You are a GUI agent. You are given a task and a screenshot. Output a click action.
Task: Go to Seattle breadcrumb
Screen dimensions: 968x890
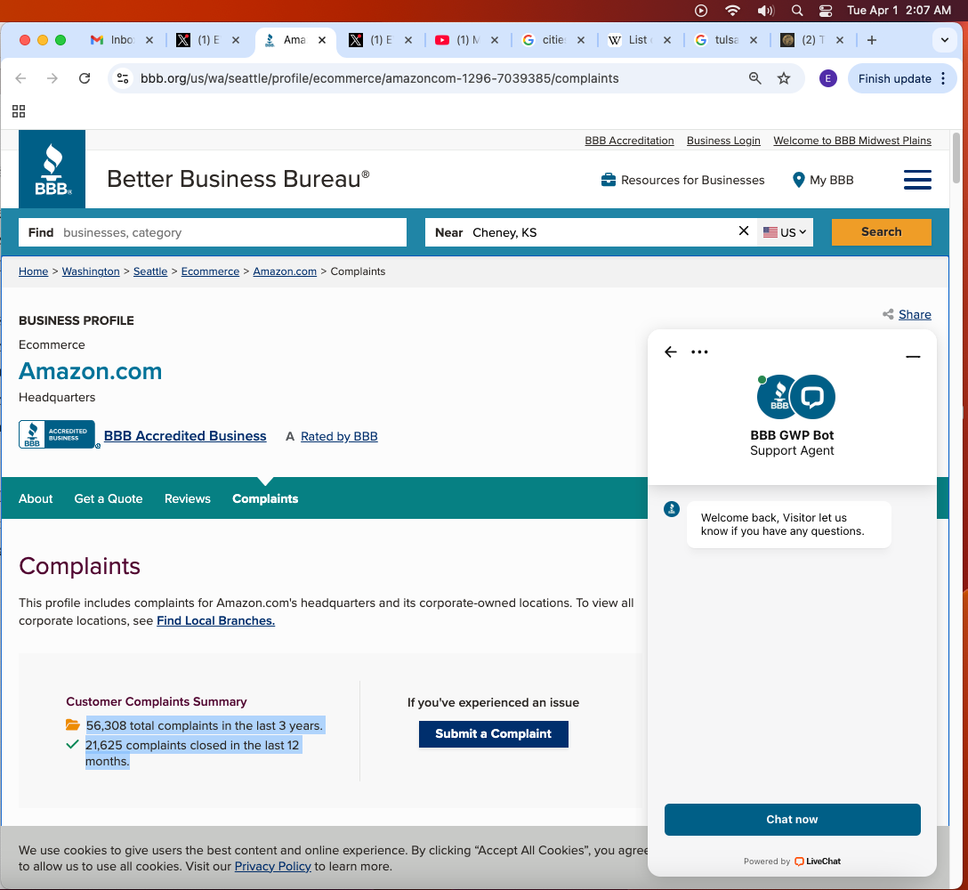[150, 271]
